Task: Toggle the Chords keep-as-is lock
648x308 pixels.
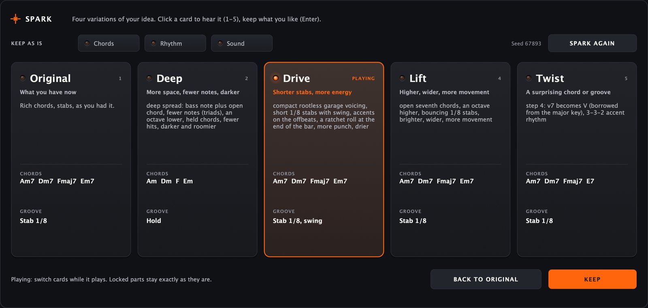Action: pos(109,43)
